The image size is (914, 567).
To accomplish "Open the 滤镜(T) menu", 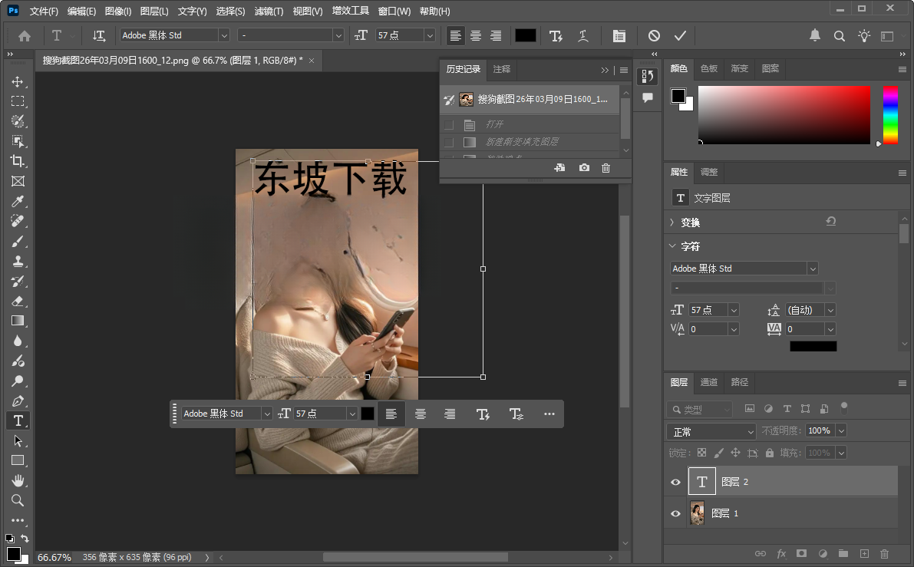I will (269, 11).
